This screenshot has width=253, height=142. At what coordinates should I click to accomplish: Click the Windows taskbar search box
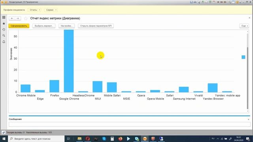click(x=36, y=138)
